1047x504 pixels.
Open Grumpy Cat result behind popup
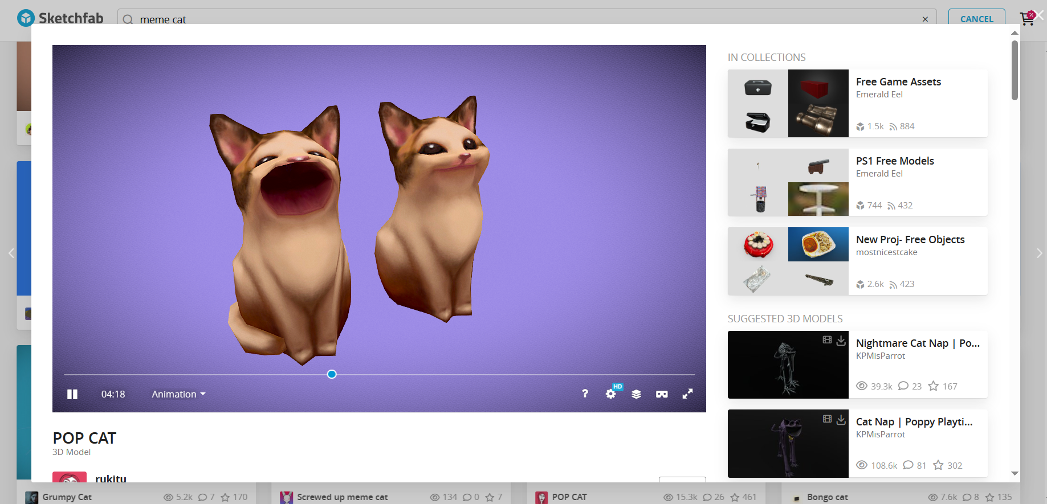(67, 497)
